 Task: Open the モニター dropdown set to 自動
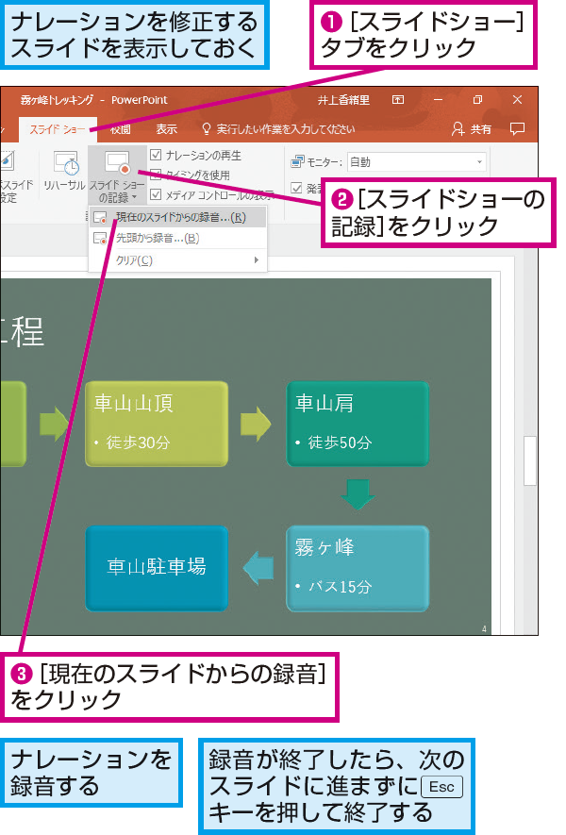click(417, 162)
